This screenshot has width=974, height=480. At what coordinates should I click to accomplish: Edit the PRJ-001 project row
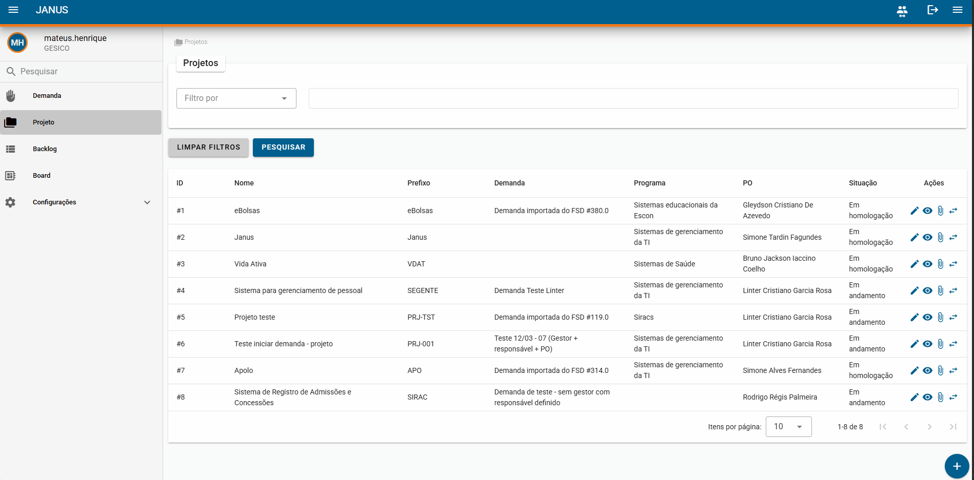915,344
